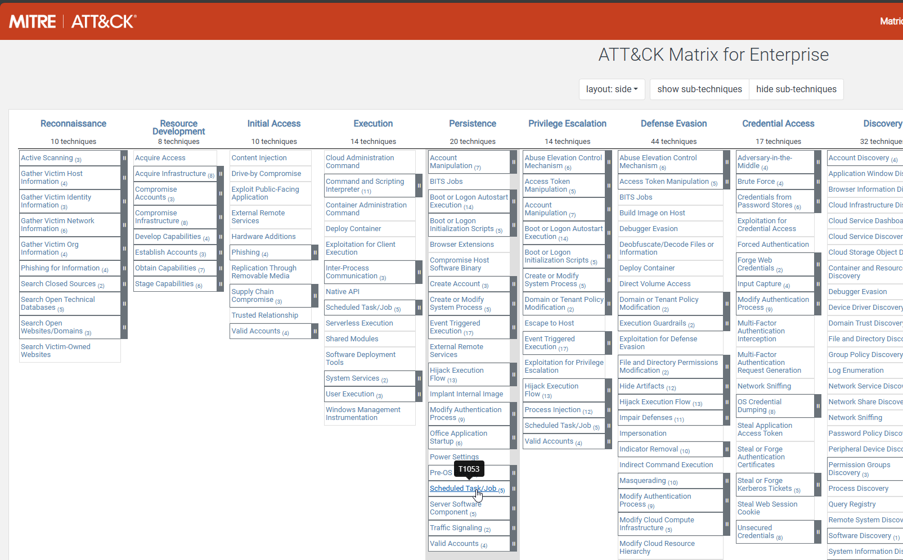
Task: Open Steal Web Session Cookie technique
Action: click(767, 508)
